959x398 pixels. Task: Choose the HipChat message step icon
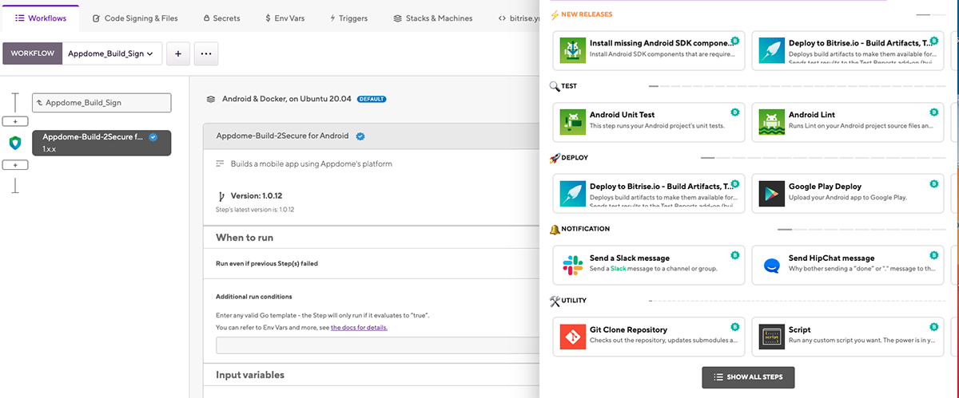click(772, 265)
